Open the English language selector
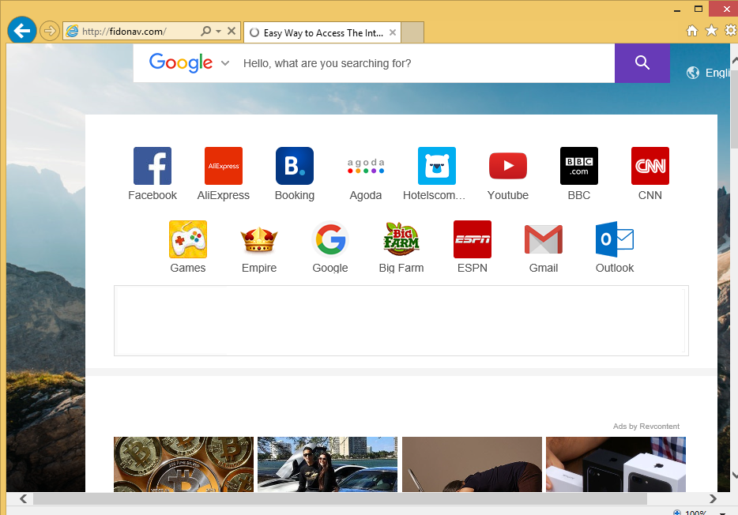Screen dimensions: 738x515 tap(711, 73)
